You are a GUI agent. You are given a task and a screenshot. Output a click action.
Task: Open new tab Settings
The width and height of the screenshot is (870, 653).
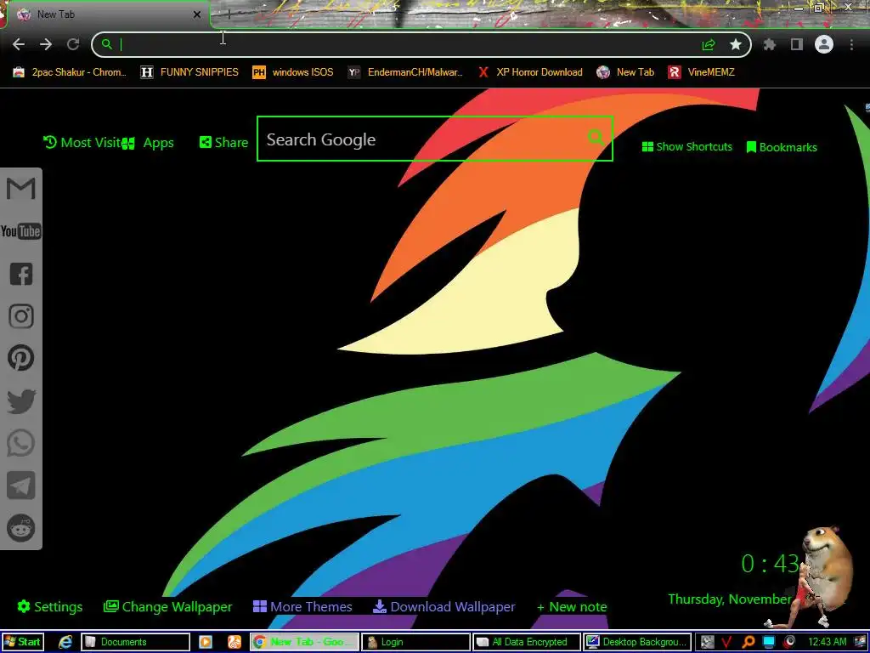(x=50, y=606)
